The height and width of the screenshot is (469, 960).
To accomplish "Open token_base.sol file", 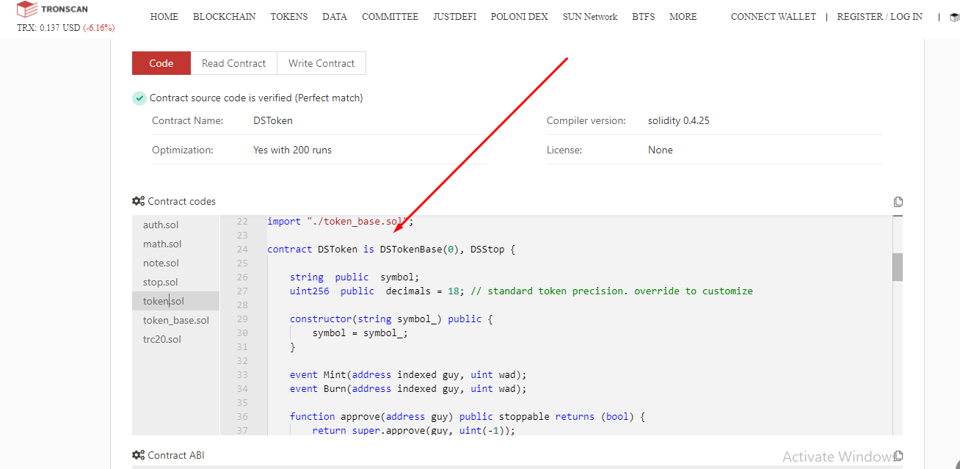I will pos(175,320).
